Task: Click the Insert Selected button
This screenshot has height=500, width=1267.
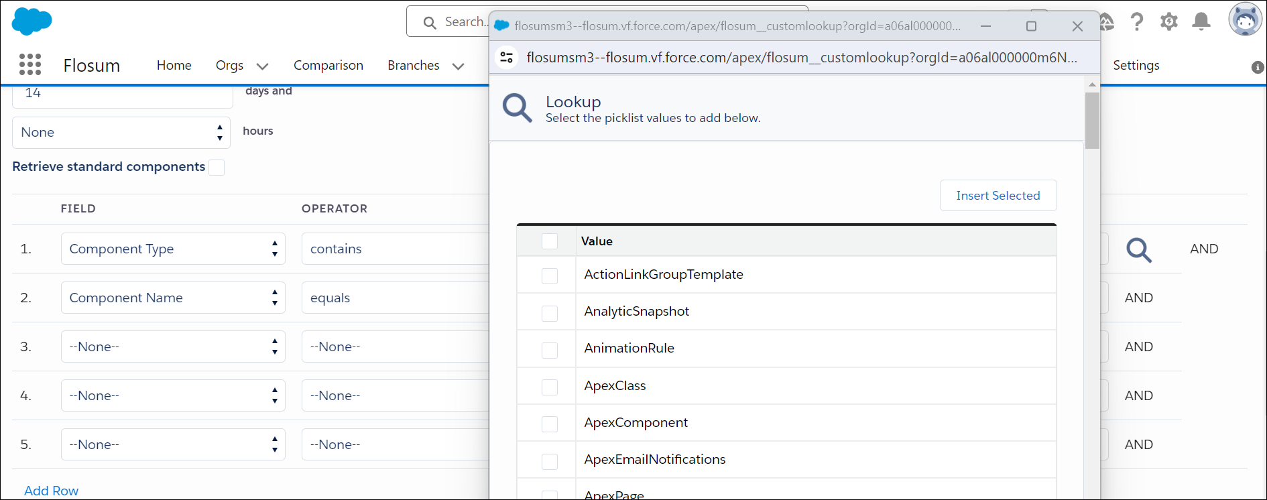Action: 998,195
